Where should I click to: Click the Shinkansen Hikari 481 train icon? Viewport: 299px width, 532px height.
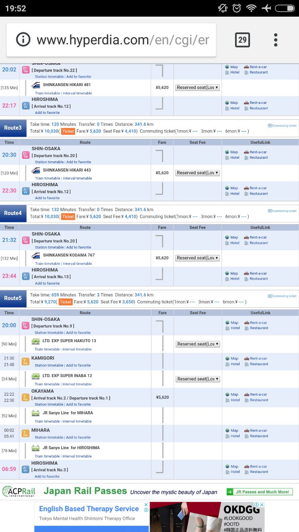36,85
